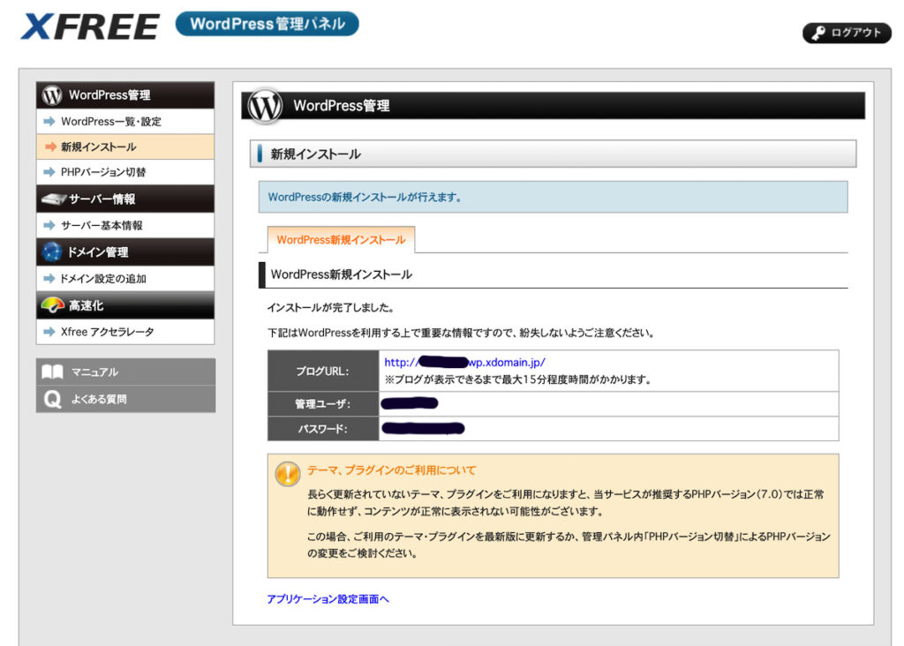Screen dimensions: 904x646
Task: Open WordPress一覧・設定 menu item
Action: 125,122
